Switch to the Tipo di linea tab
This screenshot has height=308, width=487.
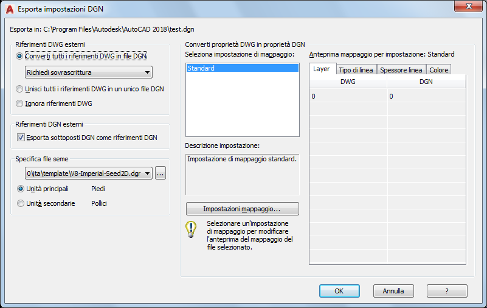(356, 70)
